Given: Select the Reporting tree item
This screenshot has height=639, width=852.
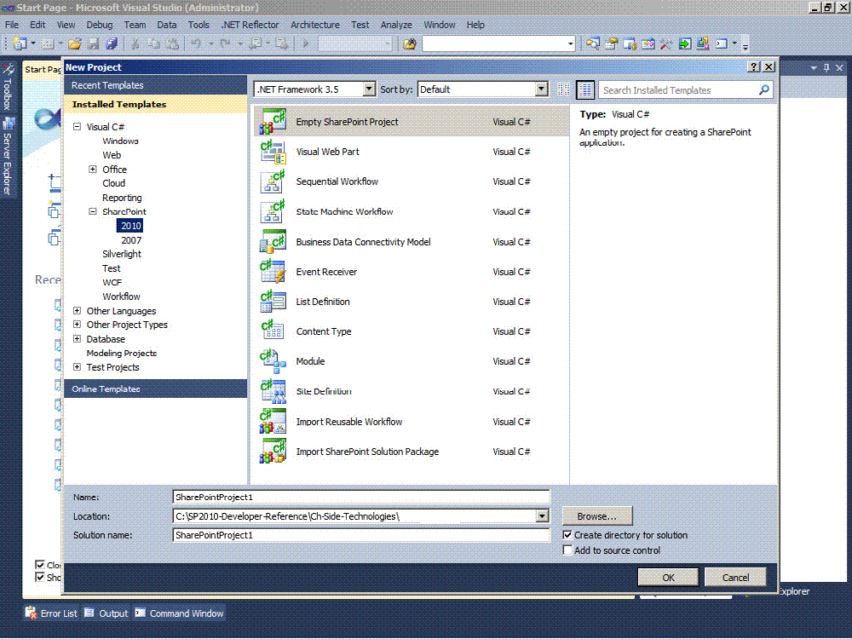Looking at the screenshot, I should pyautogui.click(x=122, y=198).
